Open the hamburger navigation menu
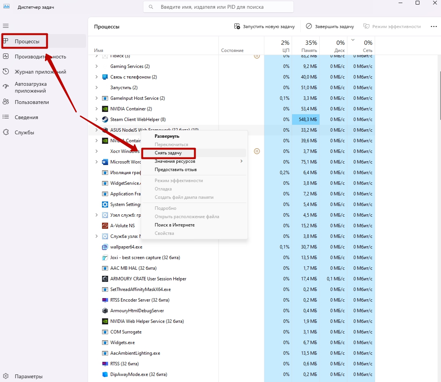 [x=6, y=26]
